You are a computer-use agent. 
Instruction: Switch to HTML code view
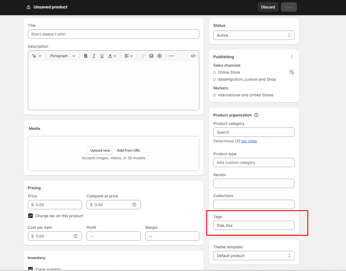[193, 56]
